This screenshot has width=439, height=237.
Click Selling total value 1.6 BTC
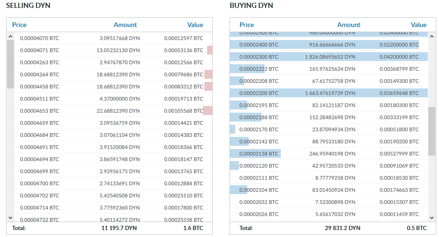[x=193, y=228]
